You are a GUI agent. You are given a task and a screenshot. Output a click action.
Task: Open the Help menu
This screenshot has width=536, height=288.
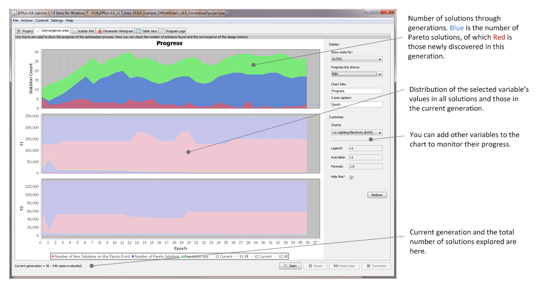pyautogui.click(x=69, y=21)
